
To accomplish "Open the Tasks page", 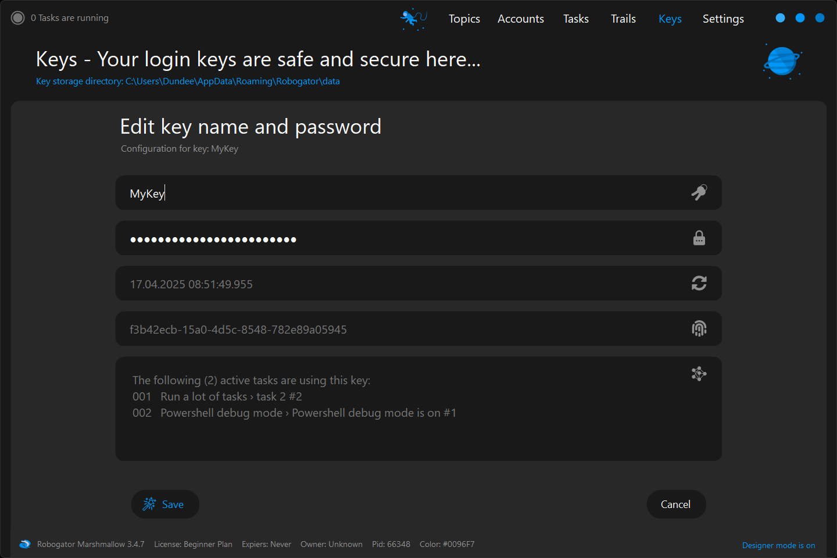I will (575, 19).
